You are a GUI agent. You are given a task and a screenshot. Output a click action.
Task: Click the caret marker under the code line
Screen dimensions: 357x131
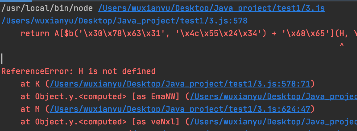342,46
